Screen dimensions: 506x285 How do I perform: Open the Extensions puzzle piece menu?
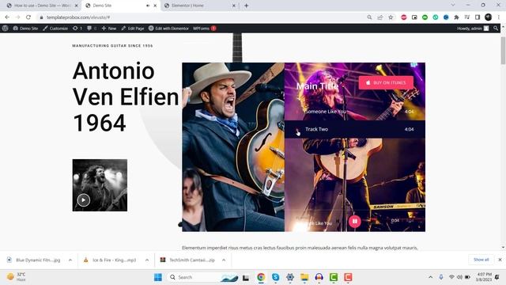[x=456, y=17]
